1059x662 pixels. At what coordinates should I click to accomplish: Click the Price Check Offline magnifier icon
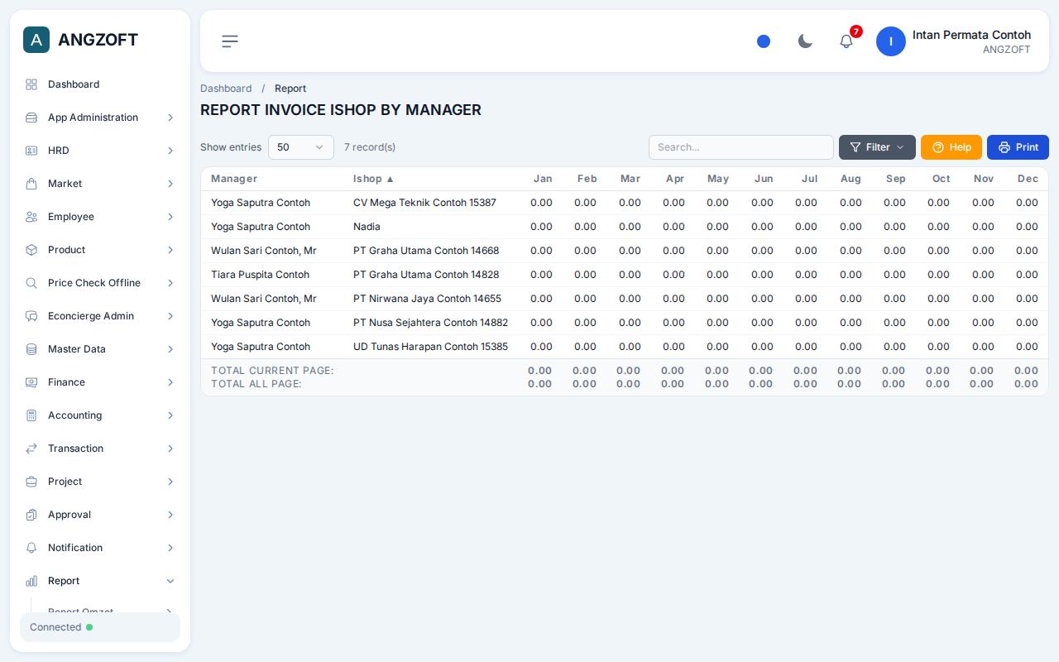click(31, 283)
